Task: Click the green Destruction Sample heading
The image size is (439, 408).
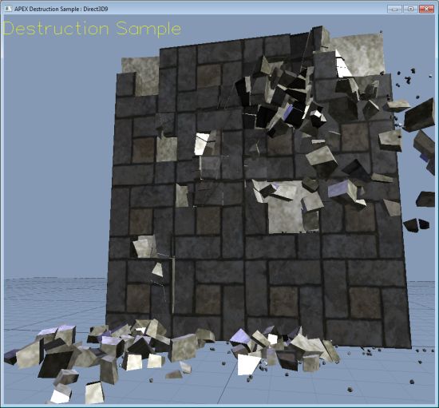Action: [x=92, y=29]
